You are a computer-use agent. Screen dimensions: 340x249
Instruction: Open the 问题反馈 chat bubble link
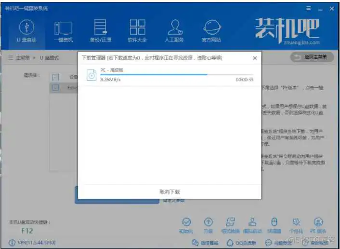point(278,243)
